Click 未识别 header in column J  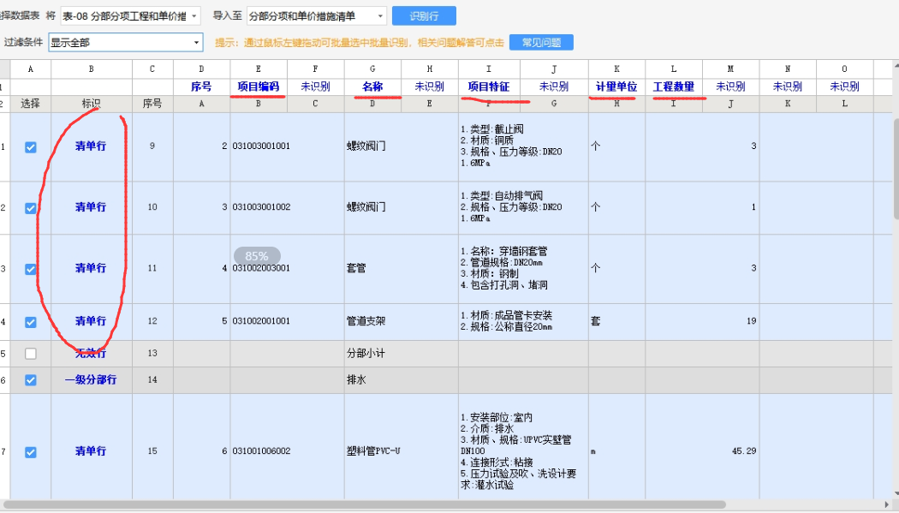(554, 86)
